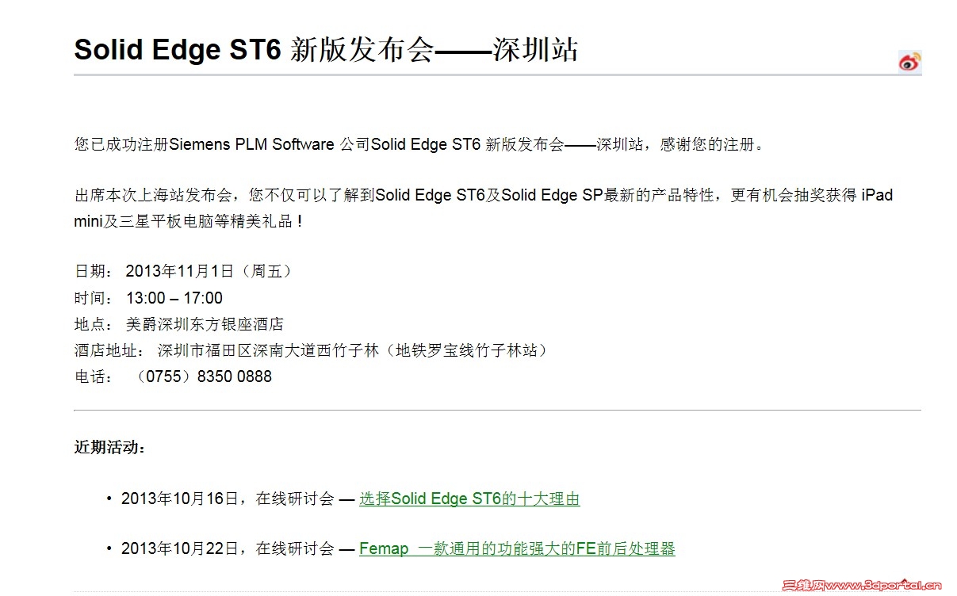Image resolution: width=957 pixels, height=596 pixels.
Task: Open the Solid Edge ST6 十大理由 webinar link
Action: pyautogui.click(x=469, y=499)
